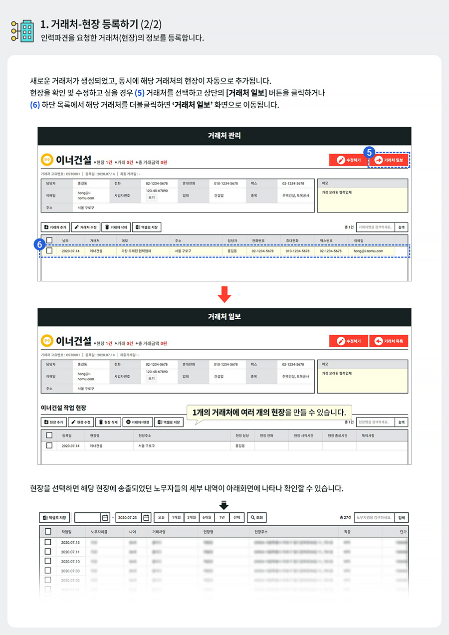Click the yellow 메모 box in 거래처 관리
This screenshot has width=449, height=635.
pyautogui.click(x=362, y=200)
